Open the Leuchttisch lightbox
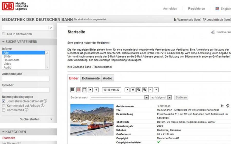 tap(217, 19)
